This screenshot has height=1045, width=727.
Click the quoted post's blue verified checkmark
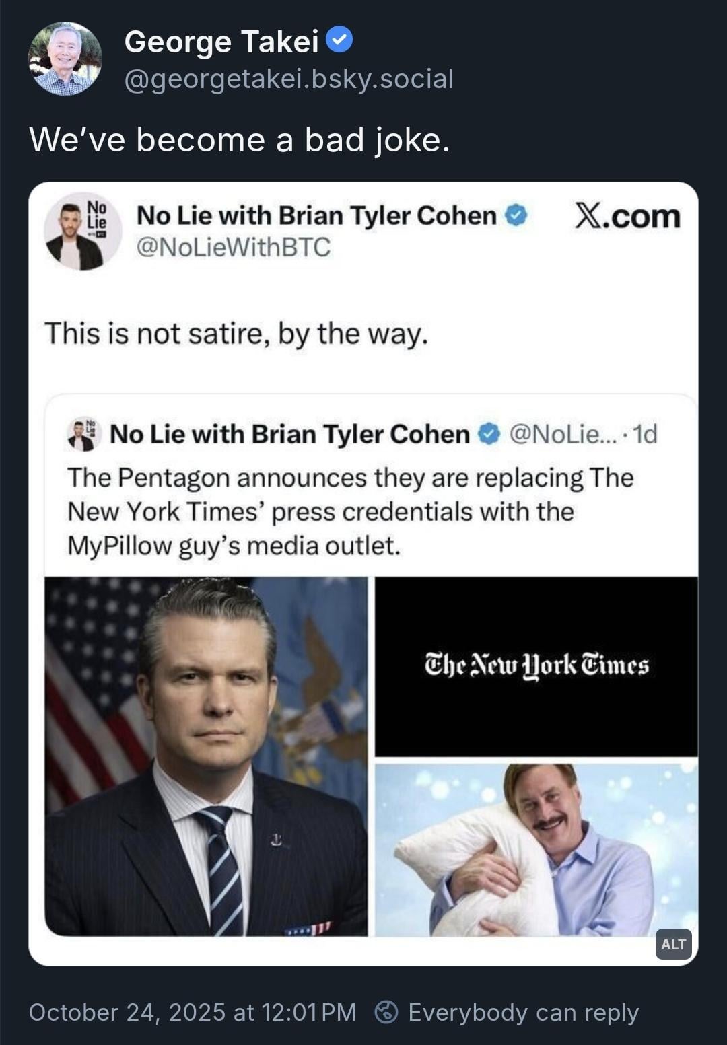[489, 434]
